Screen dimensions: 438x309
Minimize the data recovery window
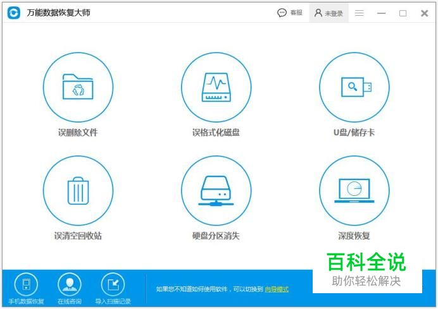click(x=381, y=13)
